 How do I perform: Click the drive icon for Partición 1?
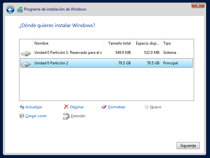[x=26, y=54]
